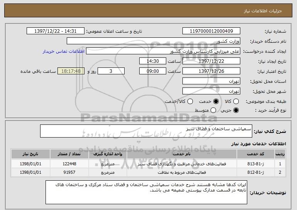Click the تعداد / مقدار column header
This screenshot has width=297, height=210.
(x=69, y=154)
